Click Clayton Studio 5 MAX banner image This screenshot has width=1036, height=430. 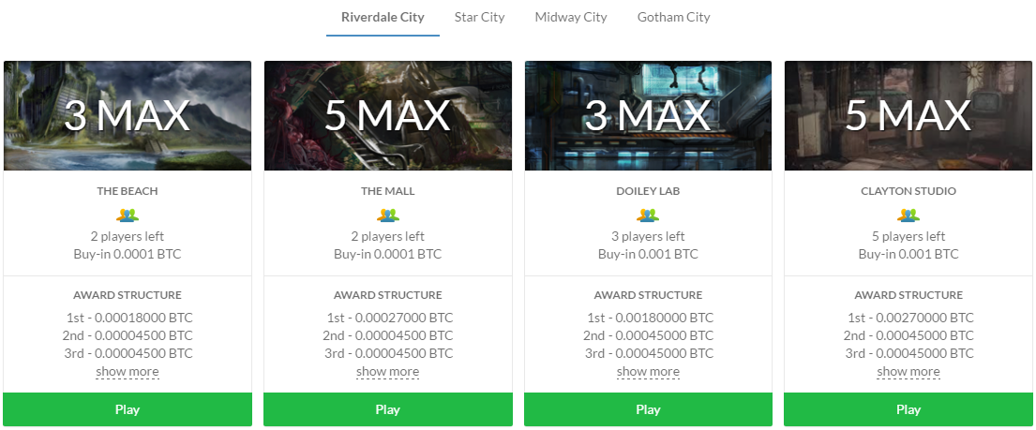tap(908, 115)
